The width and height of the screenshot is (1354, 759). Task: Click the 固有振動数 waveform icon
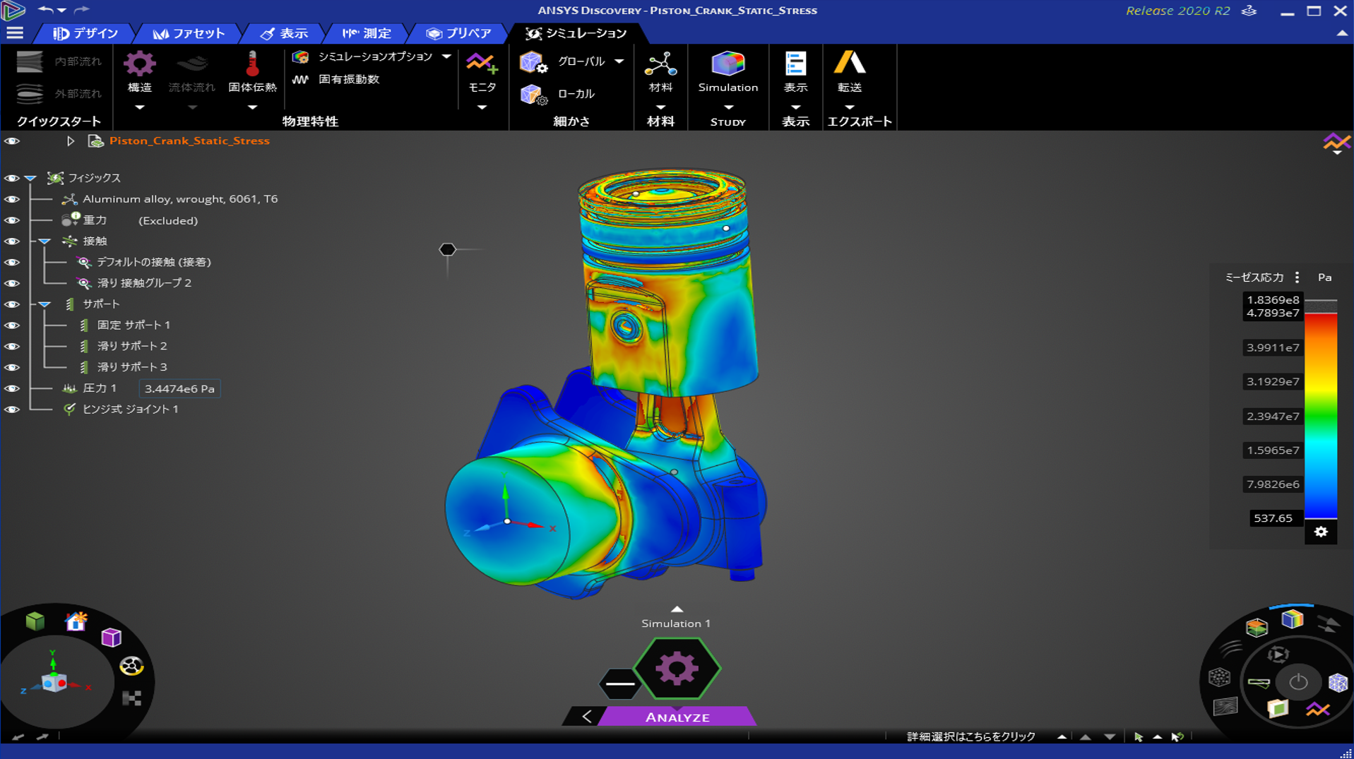(x=300, y=80)
